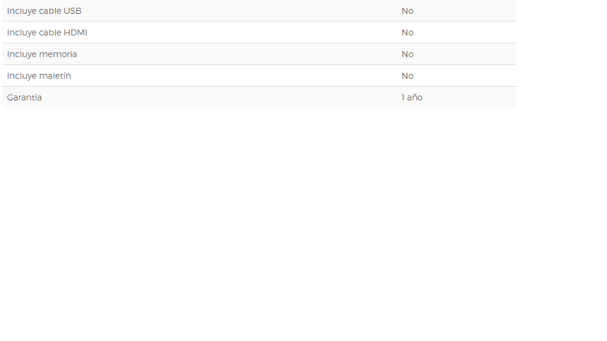Select the 'No' value for cable USB
Viewport: 607px width, 341px height.
407,11
